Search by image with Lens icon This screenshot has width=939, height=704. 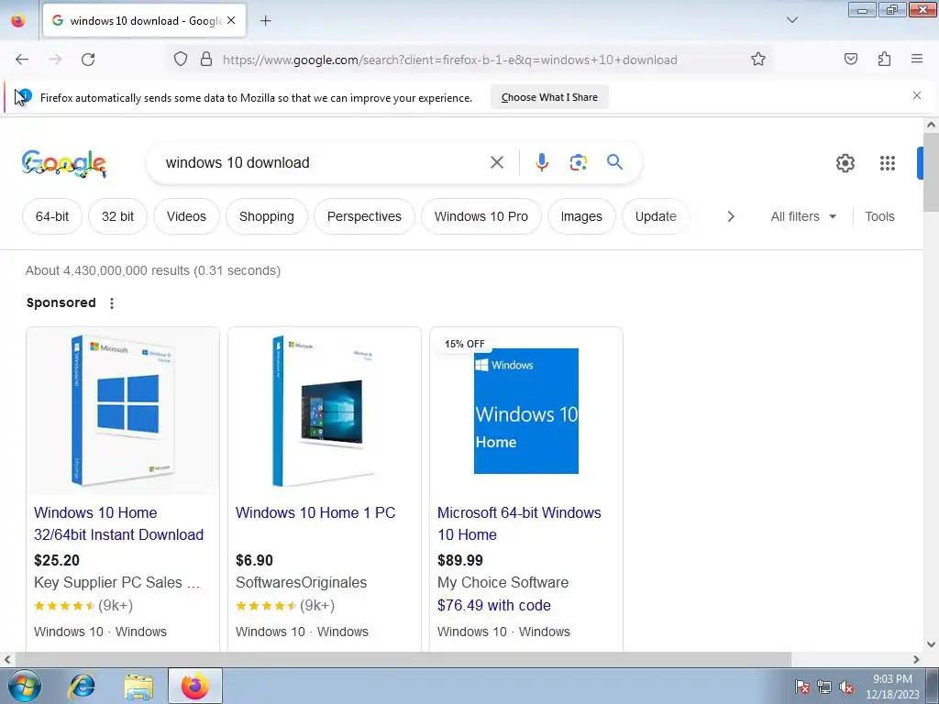(x=578, y=162)
